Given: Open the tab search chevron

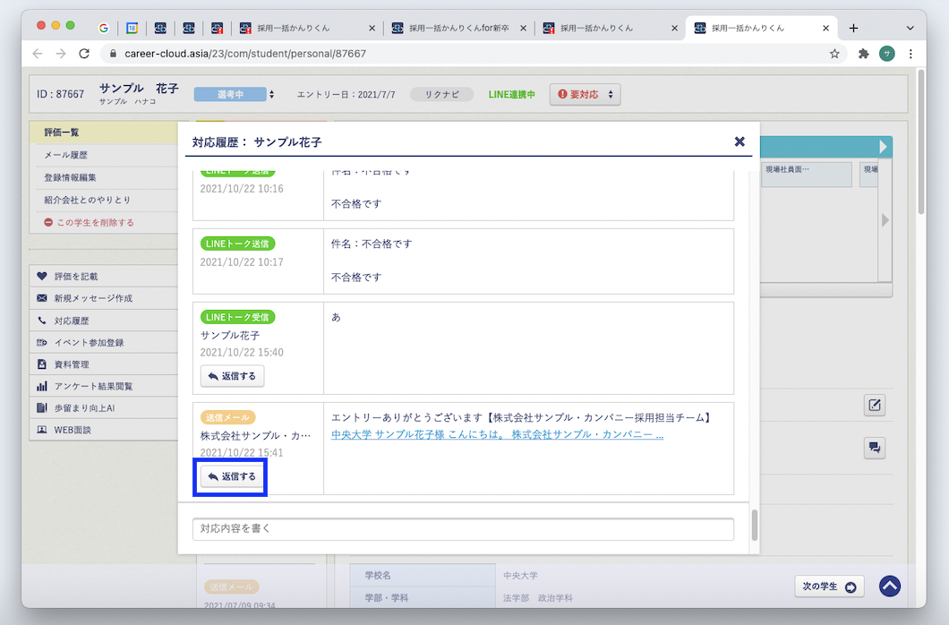Looking at the screenshot, I should click(x=910, y=28).
